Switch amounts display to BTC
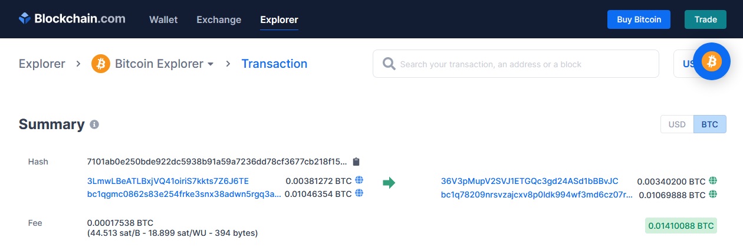The width and height of the screenshot is (743, 250). pos(710,124)
